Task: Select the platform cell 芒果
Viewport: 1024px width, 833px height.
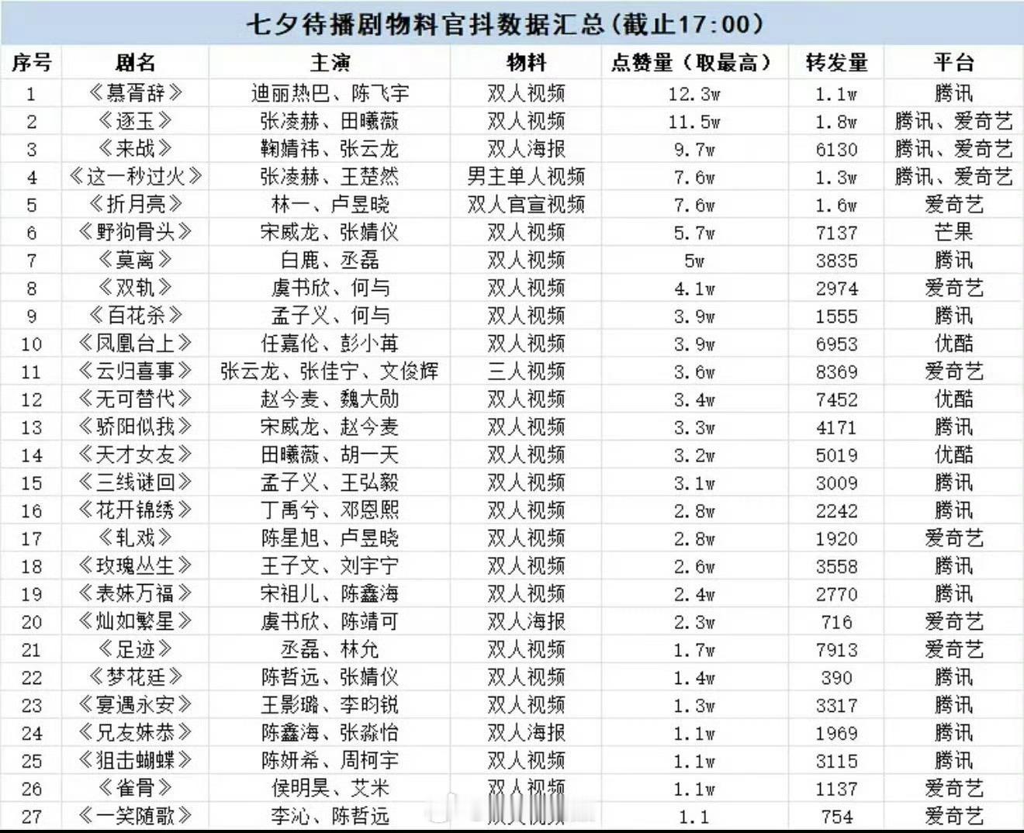Action: [x=953, y=233]
